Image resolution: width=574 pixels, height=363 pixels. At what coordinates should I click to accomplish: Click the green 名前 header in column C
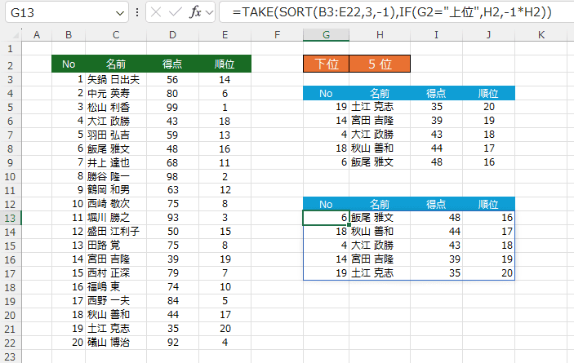116,64
